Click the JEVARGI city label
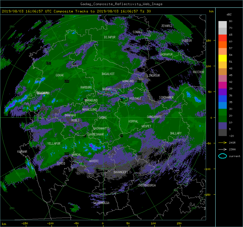Viewport: 243px width, 227px height. (167, 26)
